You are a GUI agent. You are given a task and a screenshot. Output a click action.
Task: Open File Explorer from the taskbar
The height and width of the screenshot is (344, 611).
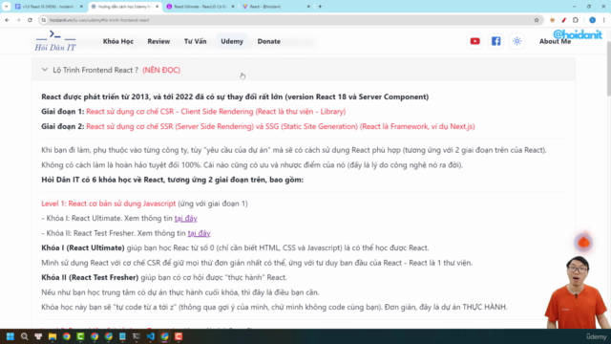coord(53,336)
